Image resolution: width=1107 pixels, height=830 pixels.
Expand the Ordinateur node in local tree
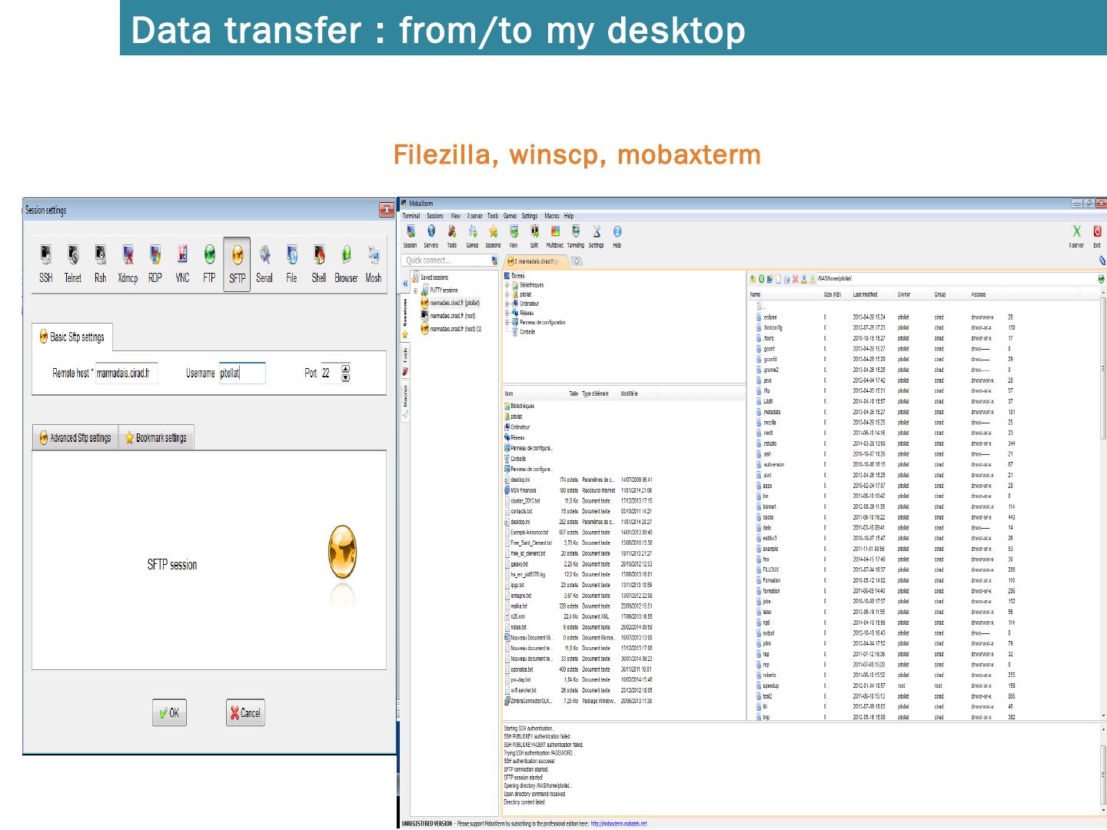tap(507, 304)
